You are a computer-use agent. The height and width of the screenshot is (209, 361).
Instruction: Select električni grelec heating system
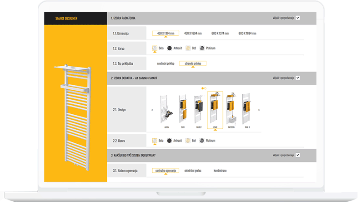tap(193, 170)
